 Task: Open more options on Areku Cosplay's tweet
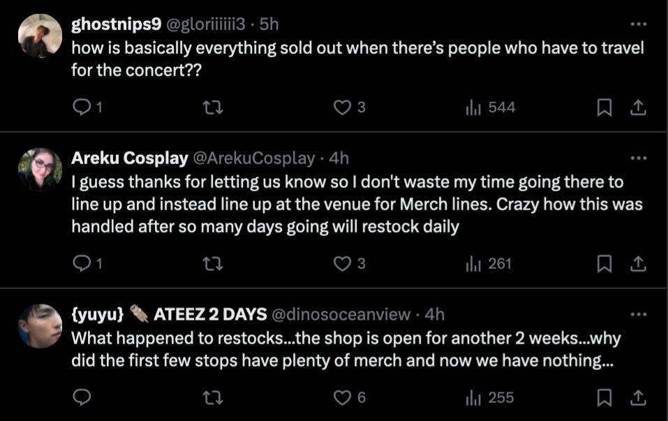638,158
